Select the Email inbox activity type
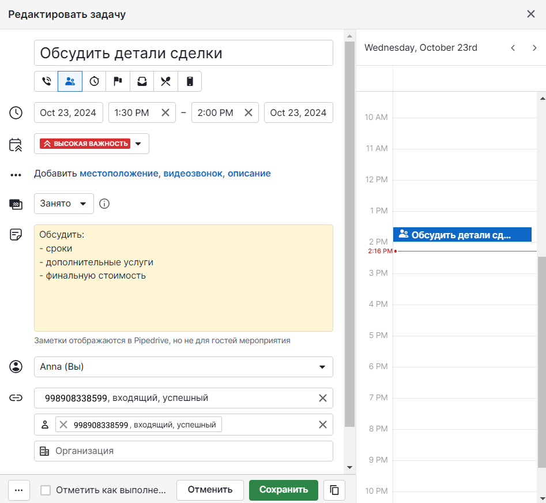This screenshot has width=546, height=503. click(142, 81)
